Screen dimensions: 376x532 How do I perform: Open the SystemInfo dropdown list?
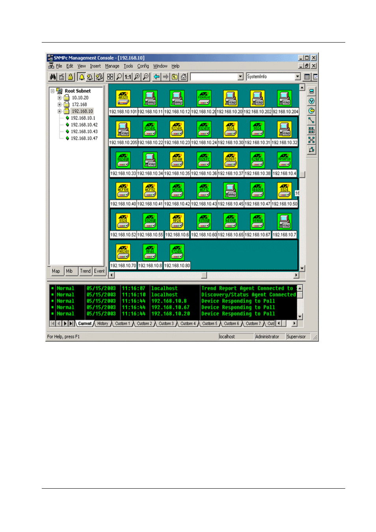click(x=298, y=77)
